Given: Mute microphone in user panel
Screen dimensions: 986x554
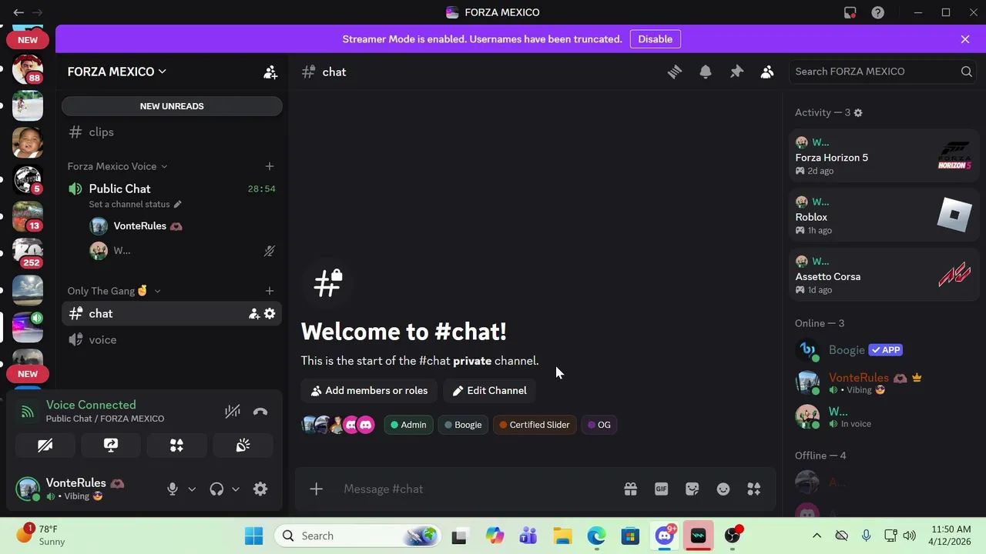Looking at the screenshot, I should click(173, 489).
